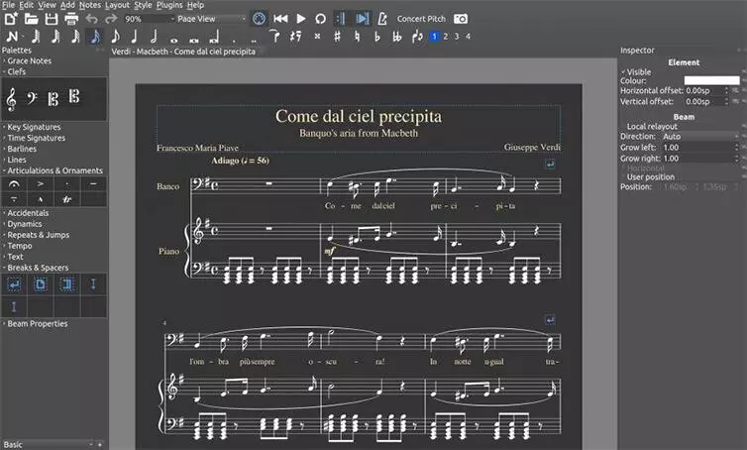The image size is (747, 450).
Task: Expand the Barlines palette
Action: 22,149
